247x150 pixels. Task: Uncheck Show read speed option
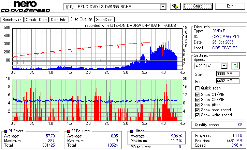pyautogui.click(x=197, y=110)
